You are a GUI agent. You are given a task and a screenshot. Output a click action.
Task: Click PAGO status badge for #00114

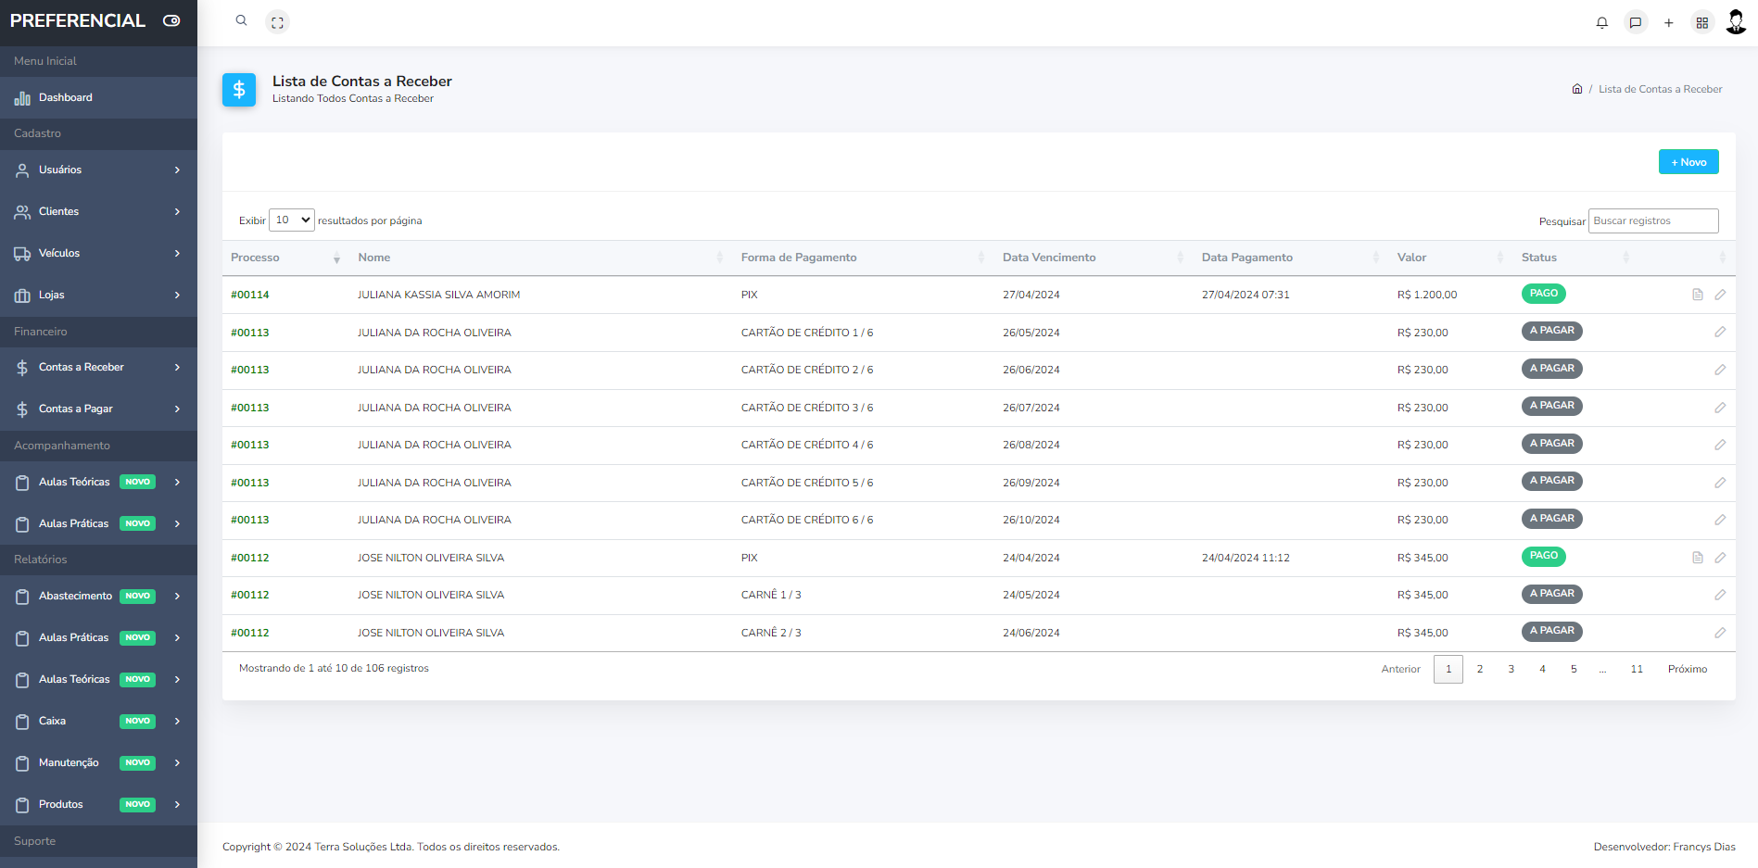(x=1543, y=294)
